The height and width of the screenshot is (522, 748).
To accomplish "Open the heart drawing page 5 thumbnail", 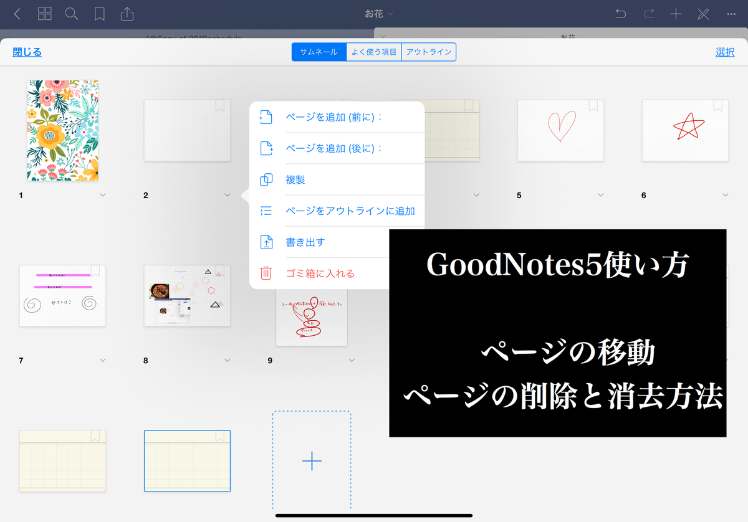I will pos(560,130).
